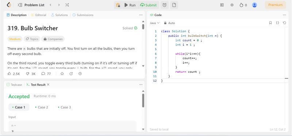This screenshot has height=136, width=292.
Task: Shuffle to a random problem
Action: 67,5
